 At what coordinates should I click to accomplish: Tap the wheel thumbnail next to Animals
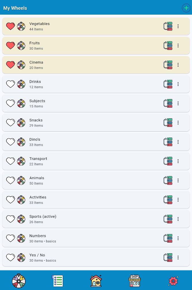21,180
